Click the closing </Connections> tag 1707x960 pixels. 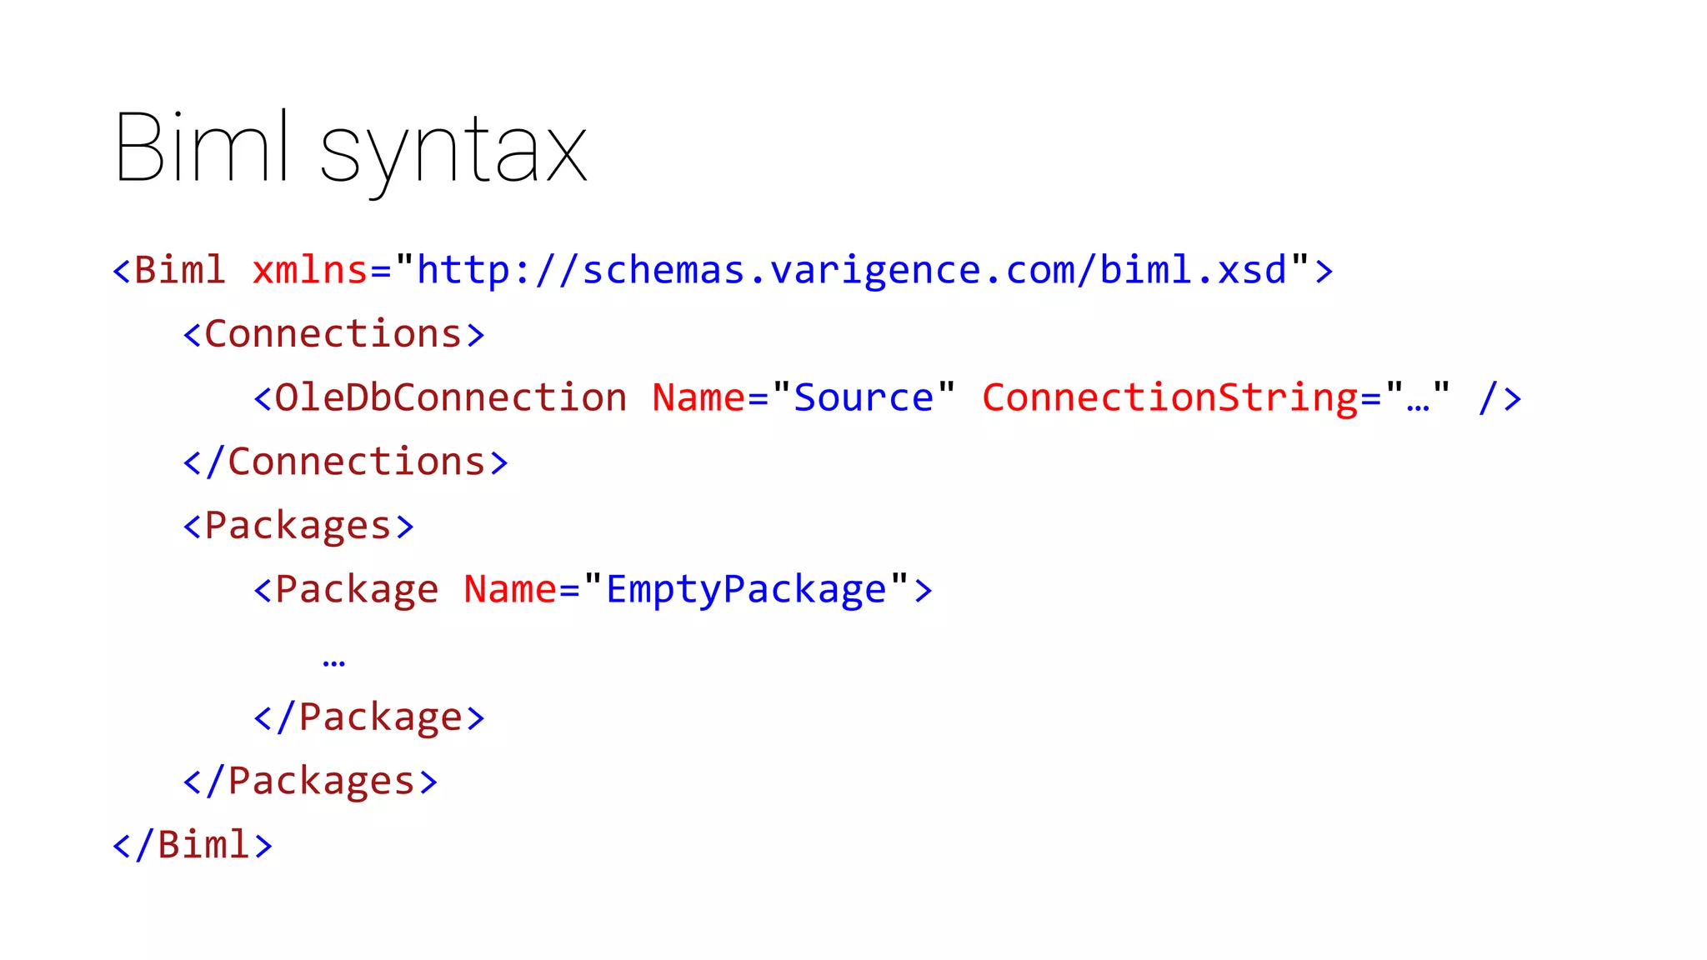coord(345,462)
